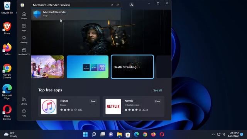
Task: Click the iTunes app title
Action: (64, 101)
